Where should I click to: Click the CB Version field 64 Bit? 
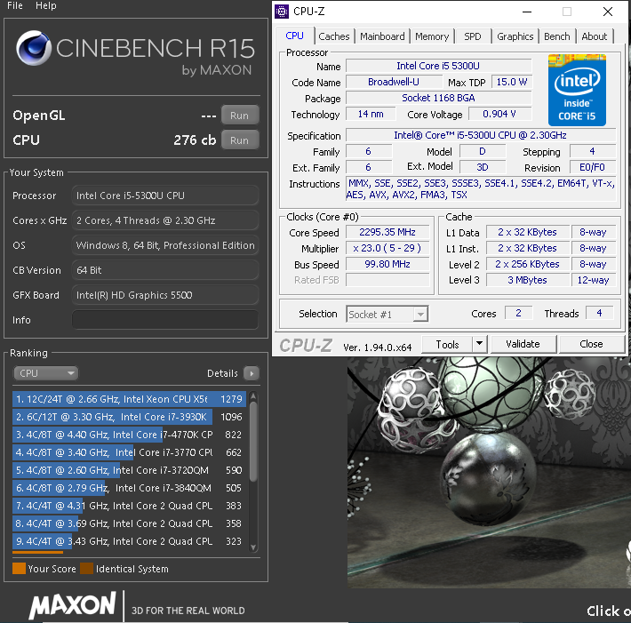pyautogui.click(x=165, y=270)
